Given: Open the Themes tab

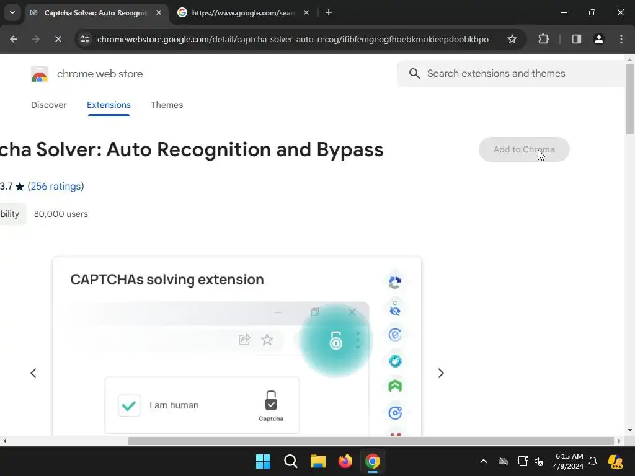Looking at the screenshot, I should [167, 105].
